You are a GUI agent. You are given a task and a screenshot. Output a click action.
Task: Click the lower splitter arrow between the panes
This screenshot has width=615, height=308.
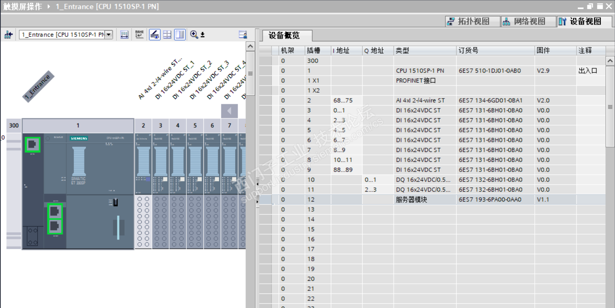coord(257,202)
